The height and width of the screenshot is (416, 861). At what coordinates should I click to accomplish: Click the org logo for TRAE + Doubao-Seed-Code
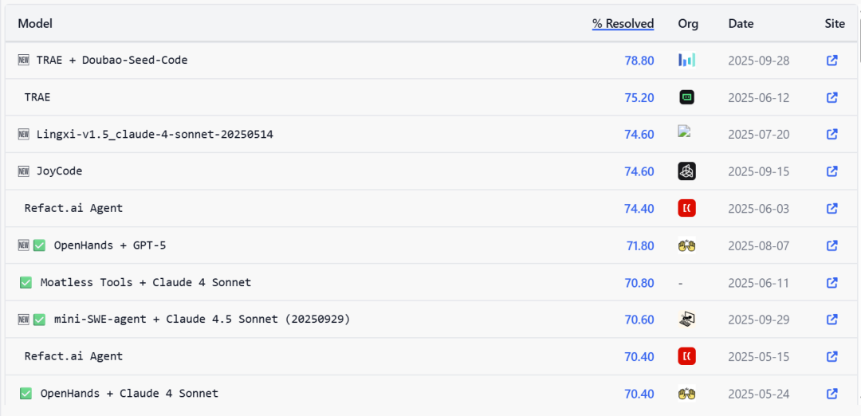tap(687, 60)
